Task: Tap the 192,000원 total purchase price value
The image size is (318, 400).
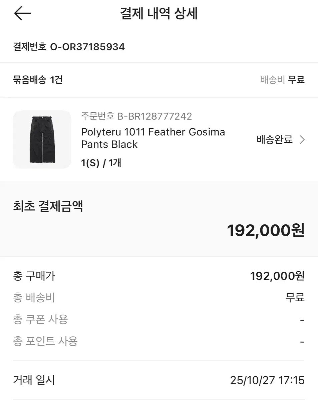Action: click(277, 276)
